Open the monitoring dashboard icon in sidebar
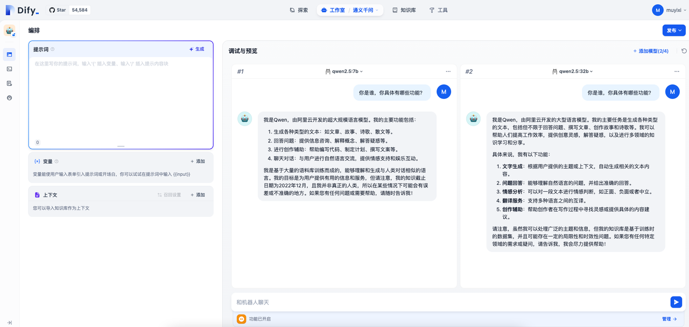The image size is (689, 327). 9,98
